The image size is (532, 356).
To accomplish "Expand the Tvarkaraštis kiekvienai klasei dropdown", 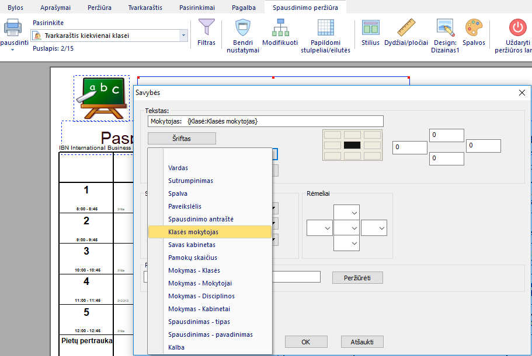I will (184, 36).
